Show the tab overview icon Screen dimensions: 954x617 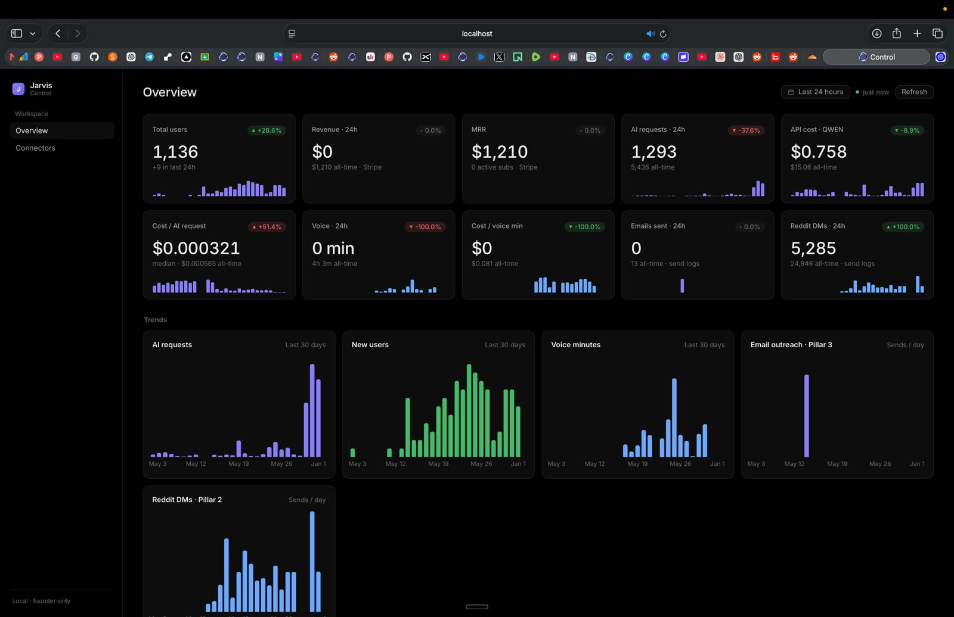(937, 33)
